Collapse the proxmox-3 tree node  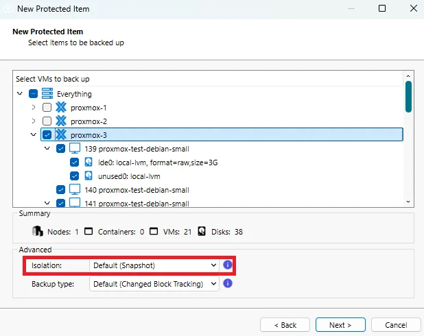point(33,135)
